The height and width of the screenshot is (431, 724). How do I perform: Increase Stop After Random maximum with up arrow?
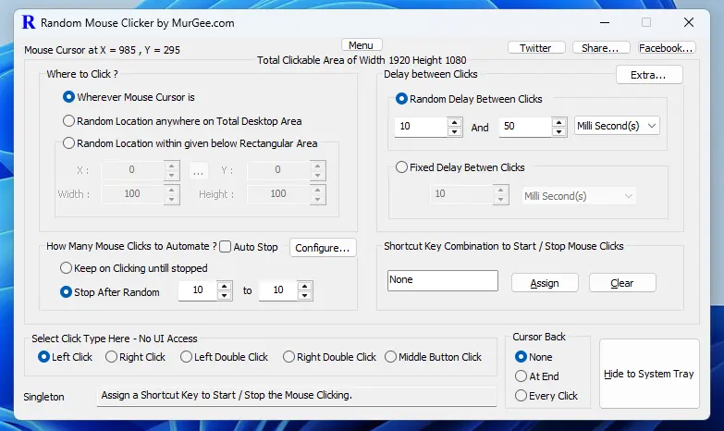click(305, 286)
